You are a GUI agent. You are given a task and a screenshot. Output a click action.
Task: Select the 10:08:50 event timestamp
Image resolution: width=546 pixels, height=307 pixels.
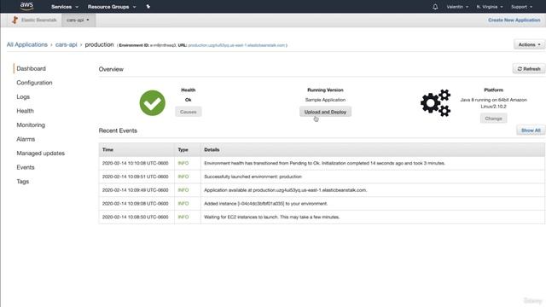pos(135,217)
